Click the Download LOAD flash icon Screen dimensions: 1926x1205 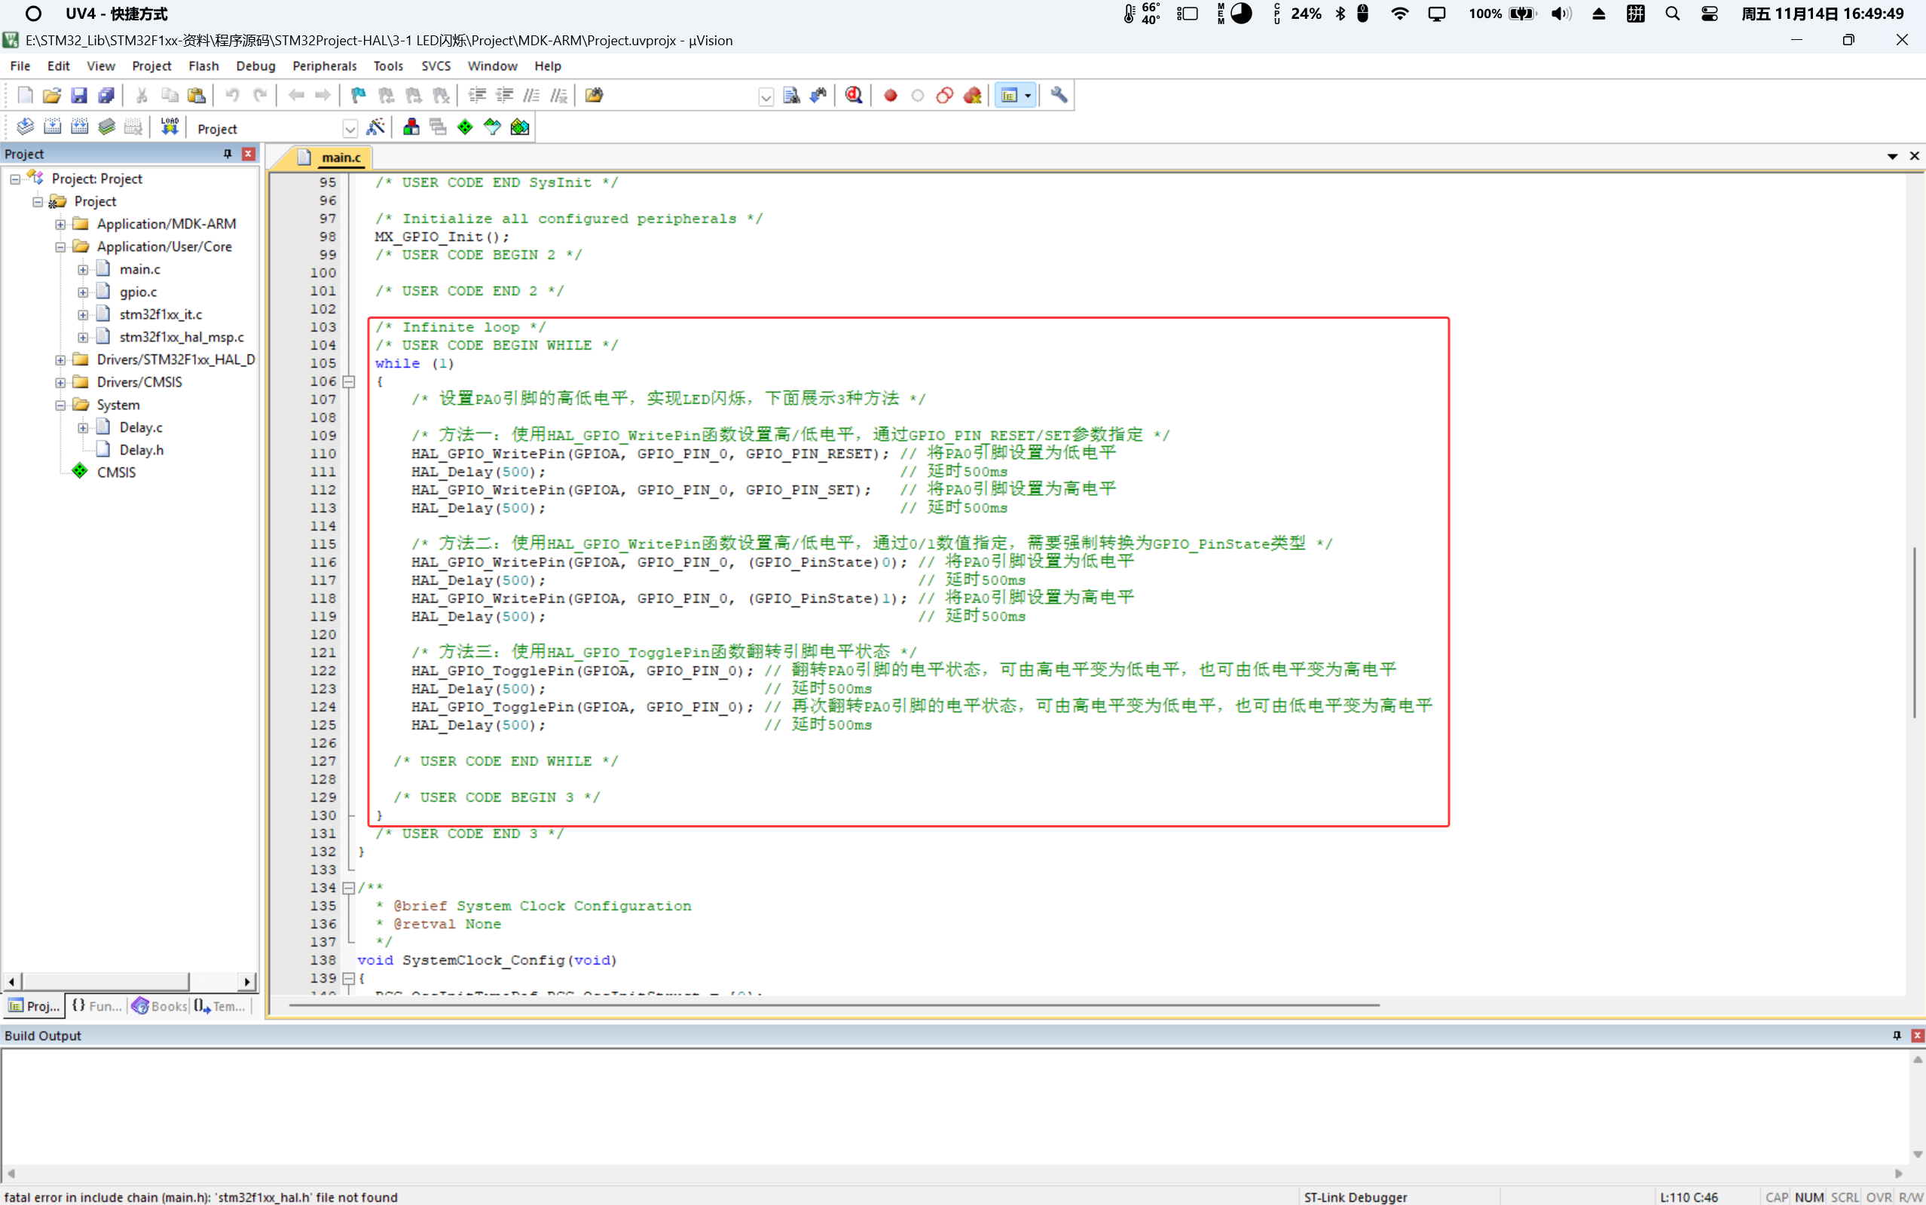169,127
